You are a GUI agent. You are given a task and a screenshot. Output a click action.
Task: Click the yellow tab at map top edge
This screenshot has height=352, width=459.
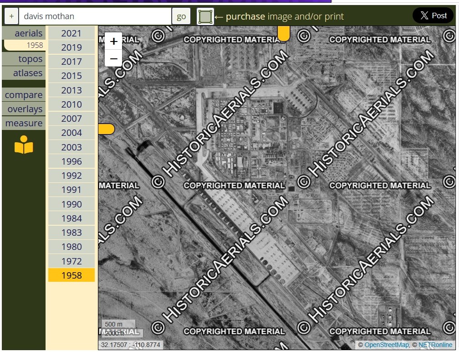point(283,33)
